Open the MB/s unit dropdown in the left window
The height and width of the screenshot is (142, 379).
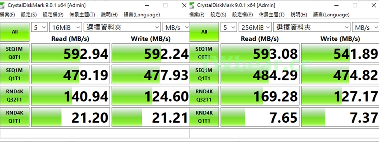(176, 27)
